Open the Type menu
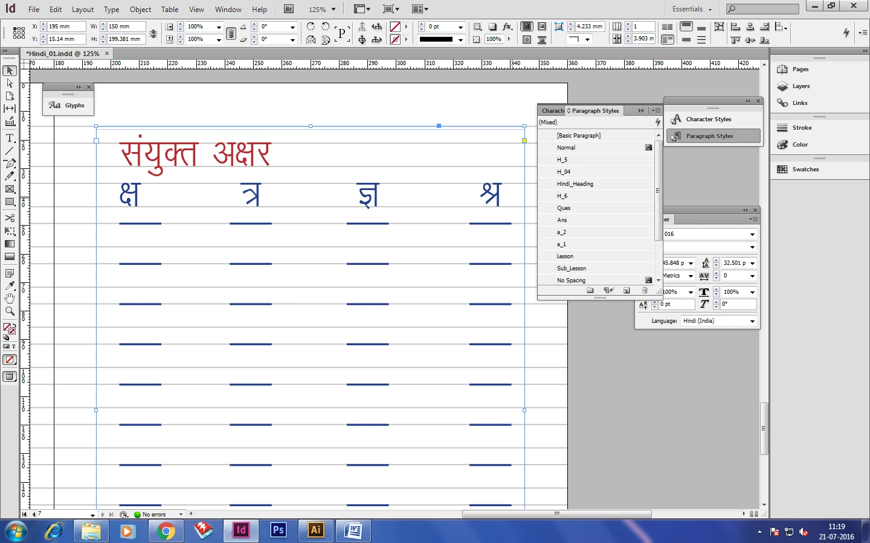The image size is (870, 543). click(x=111, y=10)
